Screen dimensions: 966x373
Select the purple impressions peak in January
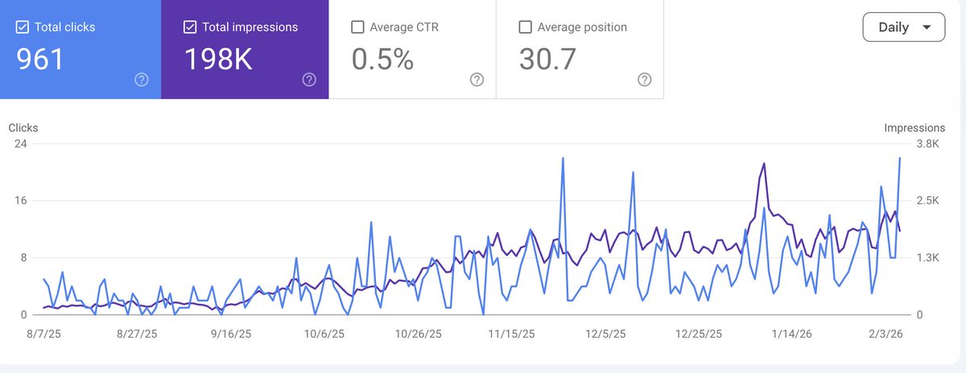point(763,164)
